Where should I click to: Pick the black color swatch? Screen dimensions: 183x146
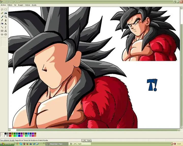6,133
